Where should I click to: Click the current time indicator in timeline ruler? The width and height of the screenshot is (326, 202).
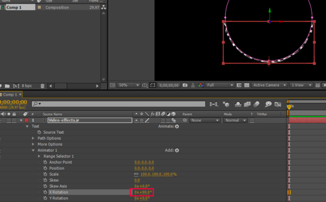289,106
